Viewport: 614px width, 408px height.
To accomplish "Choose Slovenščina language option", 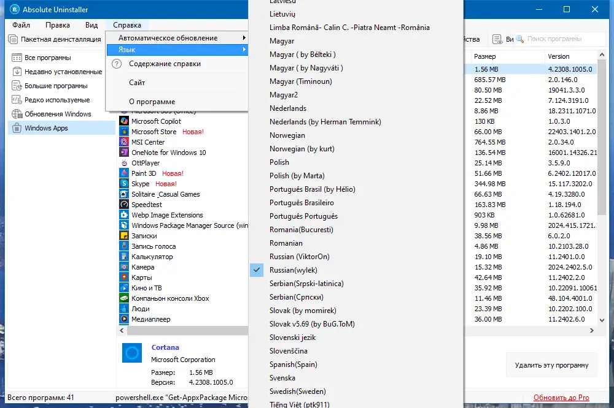I will (288, 351).
